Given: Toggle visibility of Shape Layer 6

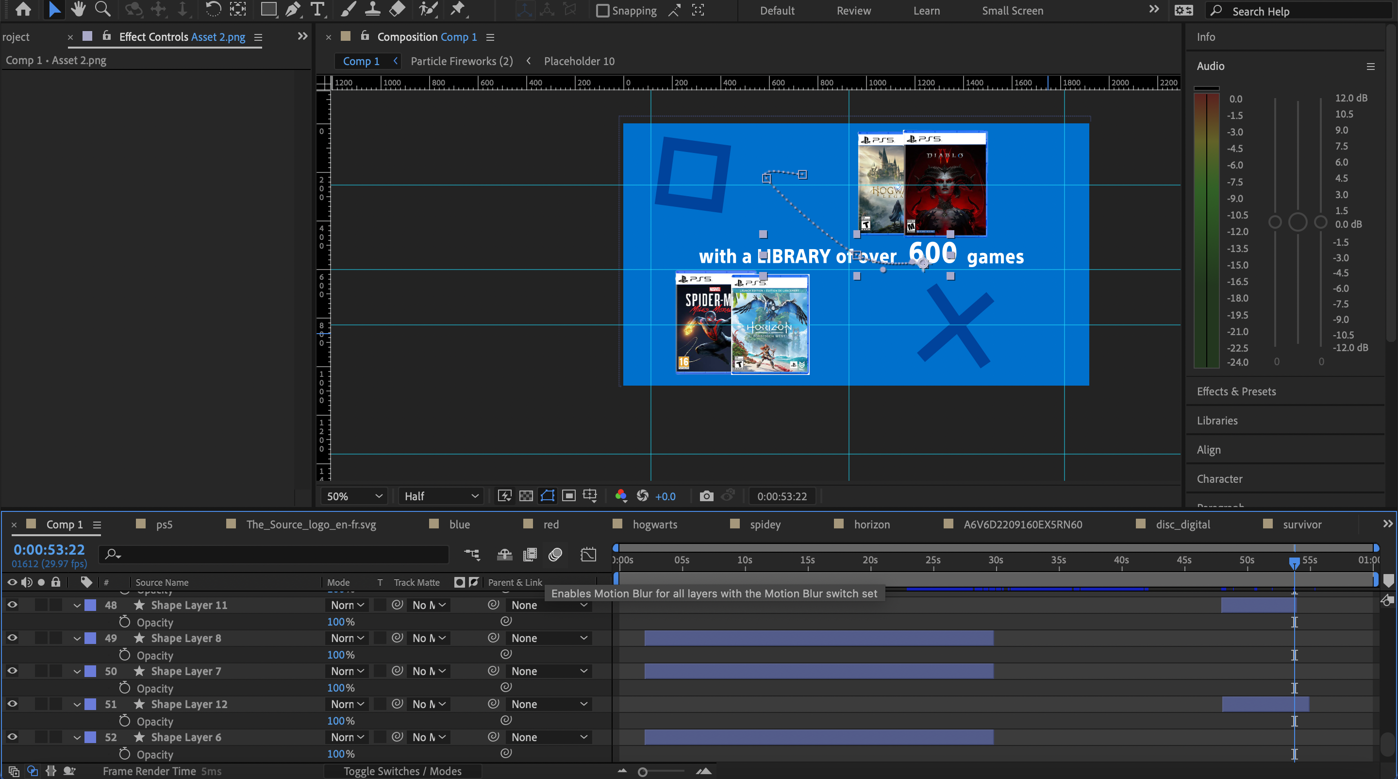Looking at the screenshot, I should [x=12, y=737].
